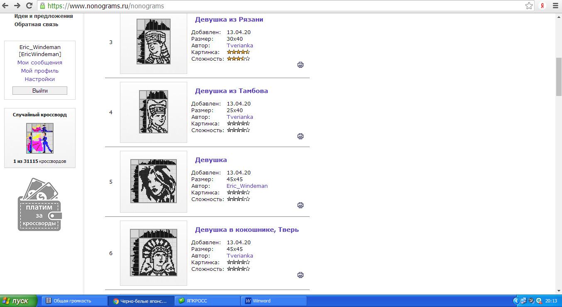The height and width of the screenshot is (307, 562).
Task: Reload the page with refresh icon
Action: tap(29, 6)
